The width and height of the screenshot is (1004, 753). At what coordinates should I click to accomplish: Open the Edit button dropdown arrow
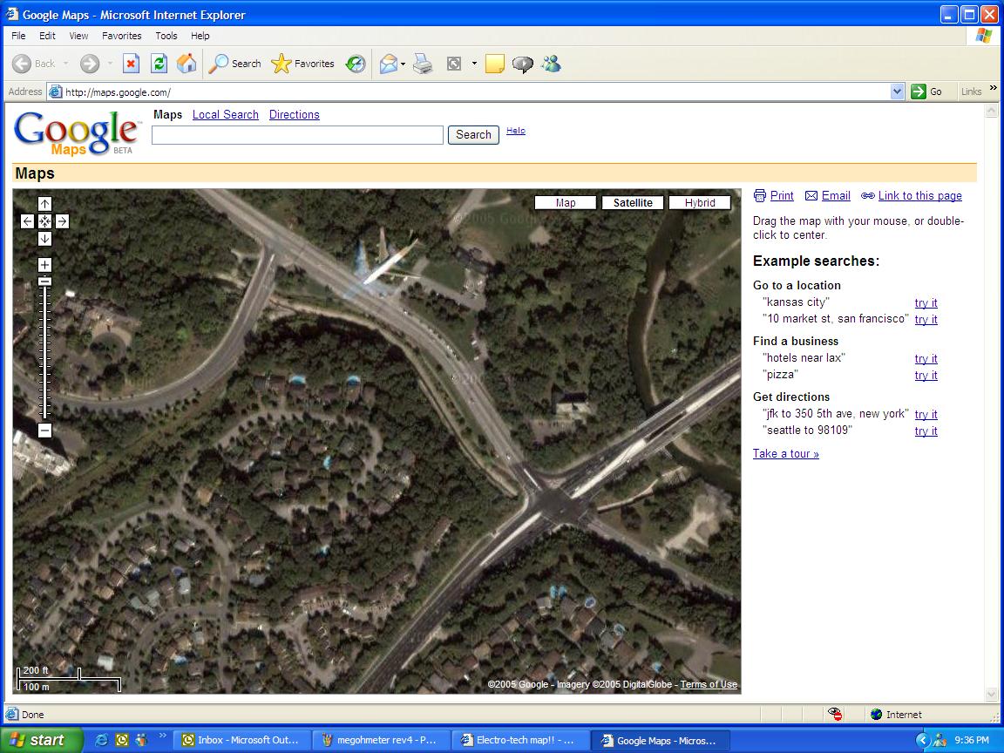pos(474,64)
